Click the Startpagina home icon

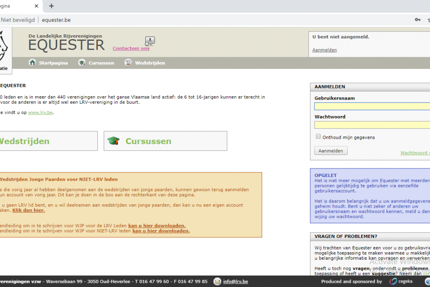point(32,63)
